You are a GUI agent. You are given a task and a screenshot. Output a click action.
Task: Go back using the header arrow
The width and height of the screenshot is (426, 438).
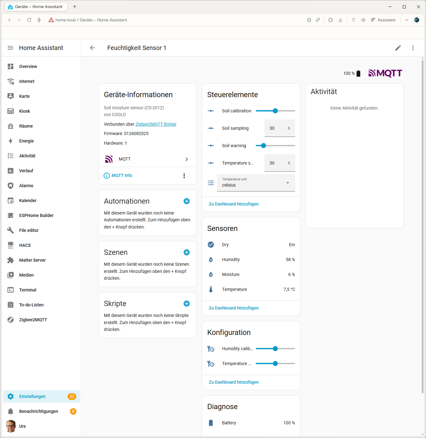pos(92,48)
